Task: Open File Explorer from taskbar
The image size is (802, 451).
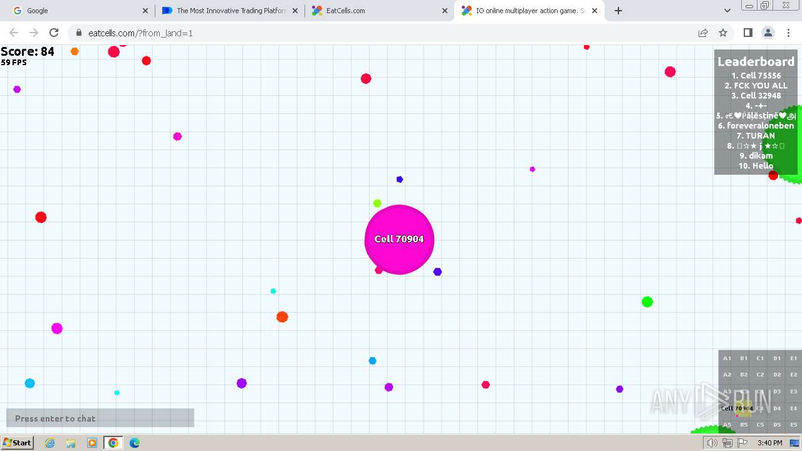Action: (x=71, y=443)
